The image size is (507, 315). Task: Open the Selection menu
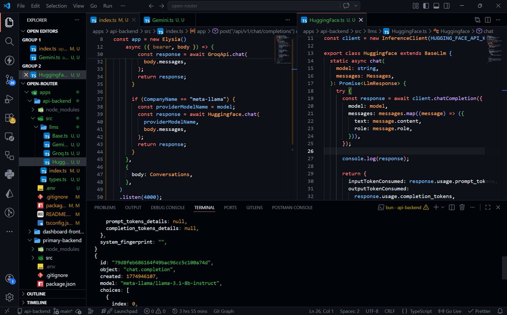click(x=56, y=6)
